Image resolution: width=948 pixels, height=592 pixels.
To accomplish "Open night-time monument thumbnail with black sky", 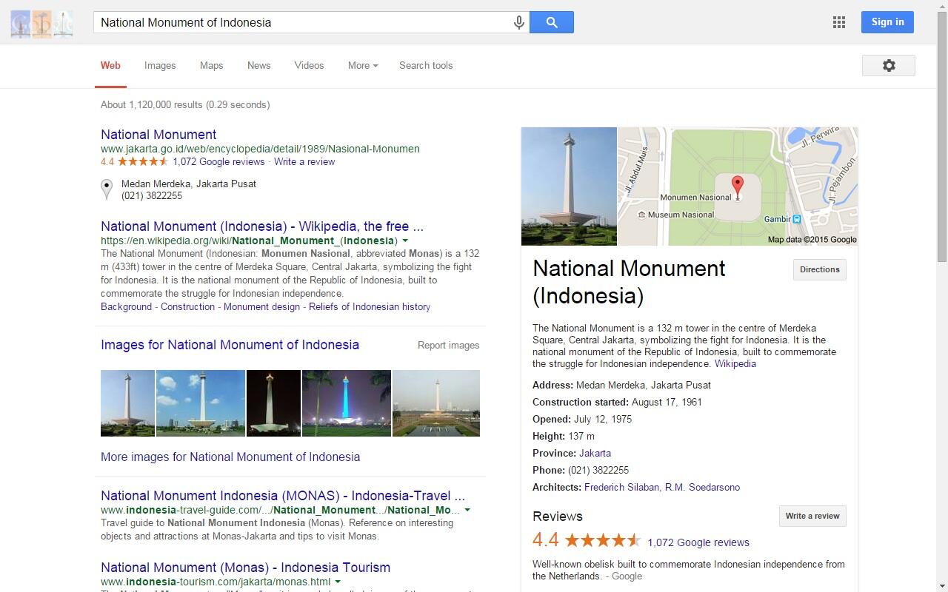I will (x=273, y=403).
